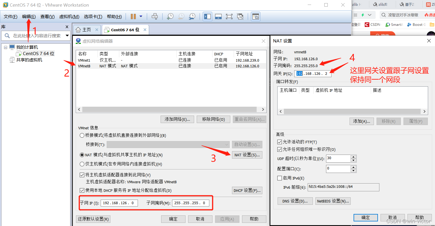Increase UDP 超时 with up stepper arrow
This screenshot has height=226, width=435.
[354, 157]
